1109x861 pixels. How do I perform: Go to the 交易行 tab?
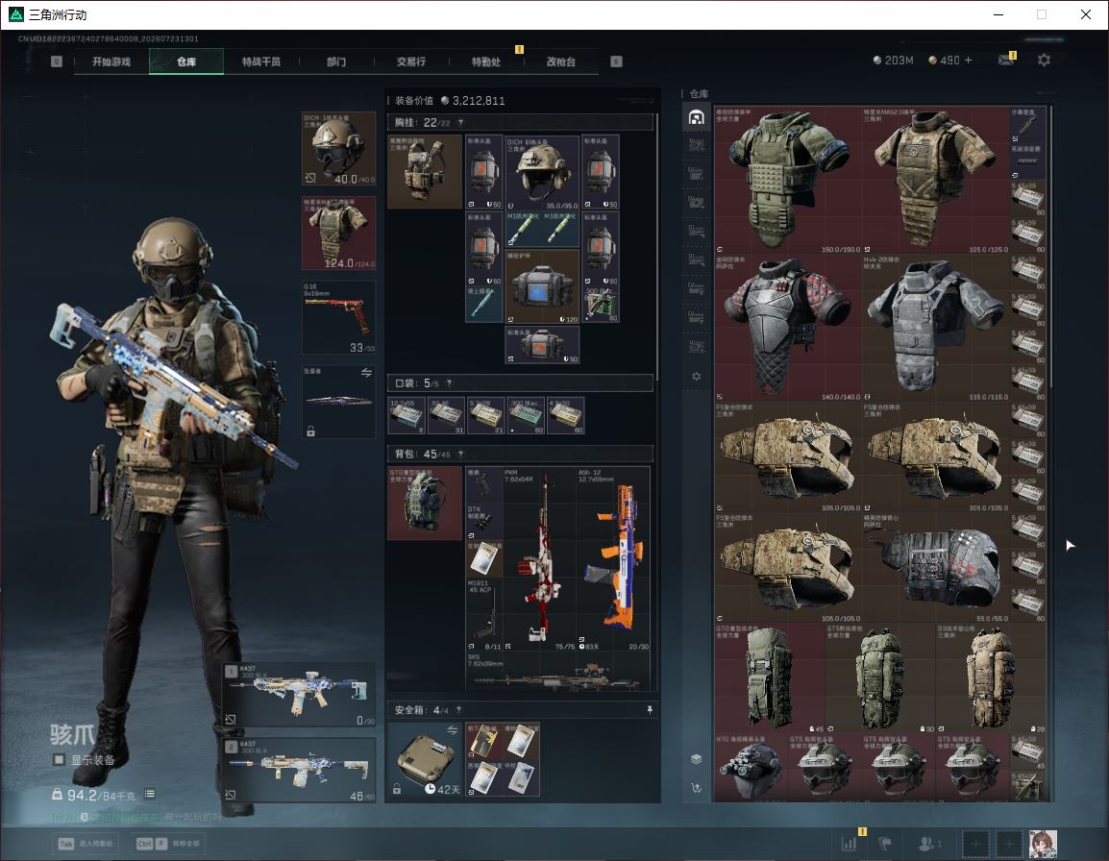[x=411, y=61]
